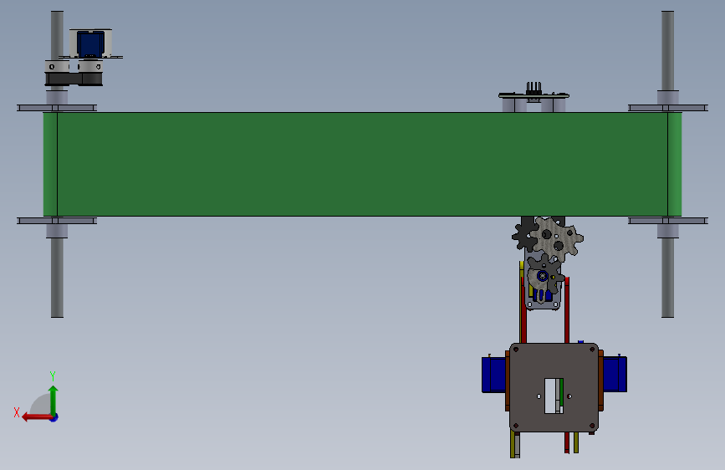This screenshot has width=725, height=470.
Task: Select the large light-grey gear below the belt
Action: [x=558, y=238]
